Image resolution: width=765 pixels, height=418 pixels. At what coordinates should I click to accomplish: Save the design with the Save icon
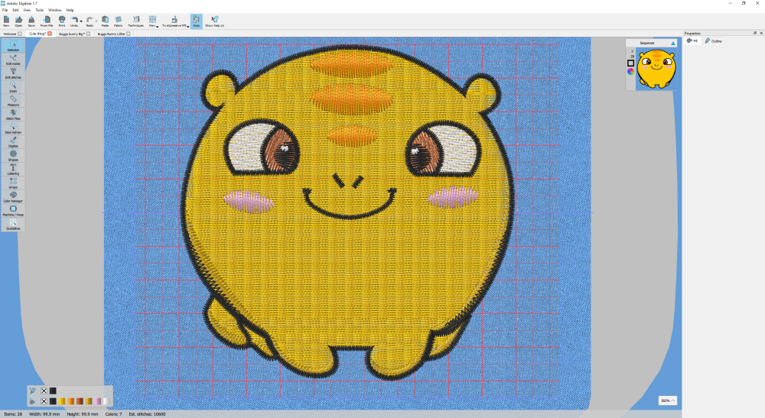[x=31, y=21]
